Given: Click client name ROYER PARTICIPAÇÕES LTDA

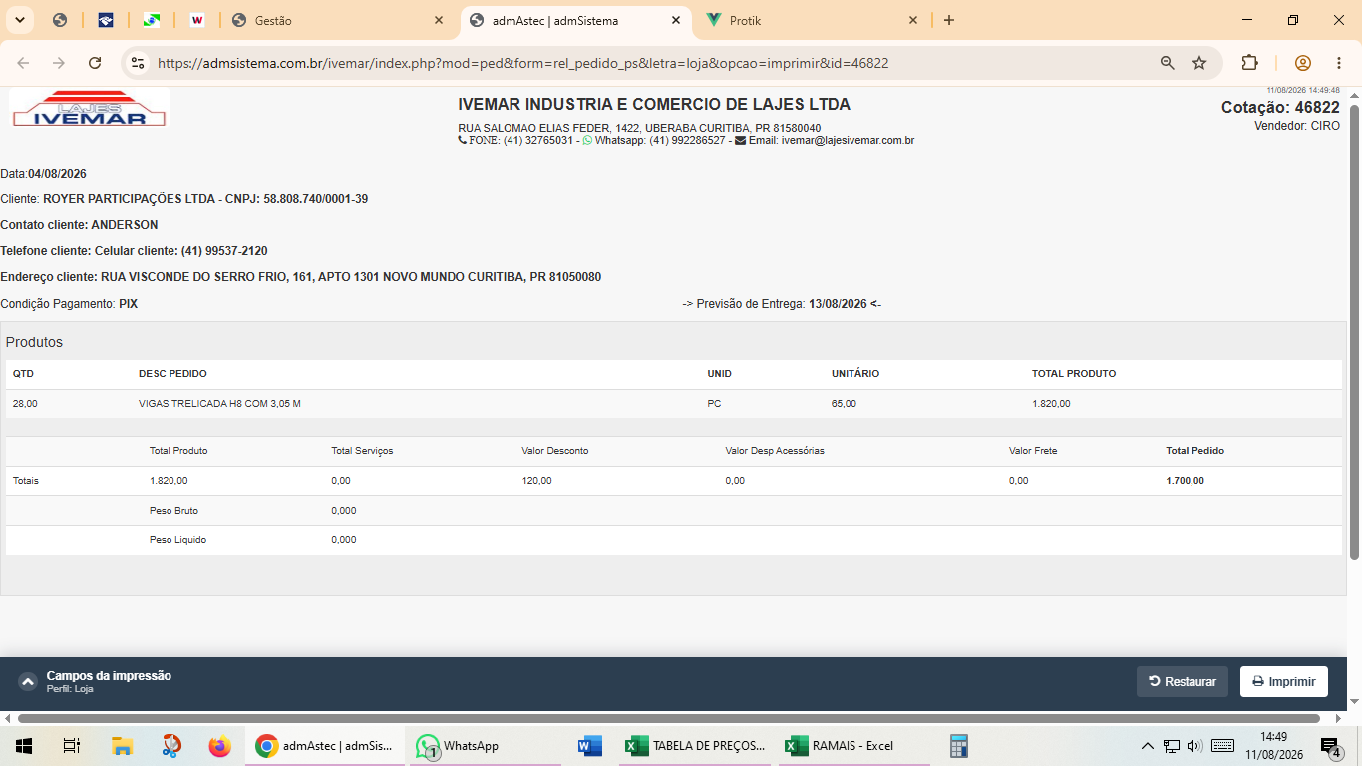Looking at the screenshot, I should 129,199.
